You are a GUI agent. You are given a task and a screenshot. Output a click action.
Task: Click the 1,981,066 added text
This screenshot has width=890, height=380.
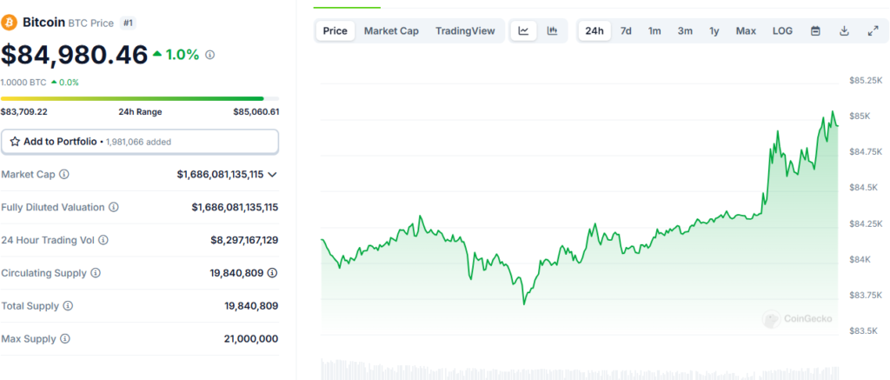tap(138, 142)
